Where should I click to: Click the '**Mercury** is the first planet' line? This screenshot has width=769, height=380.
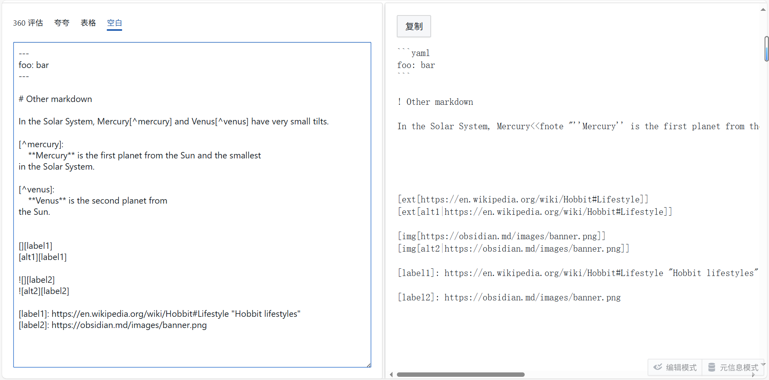145,155
